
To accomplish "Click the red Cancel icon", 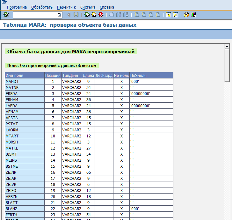I will coord(101,15).
